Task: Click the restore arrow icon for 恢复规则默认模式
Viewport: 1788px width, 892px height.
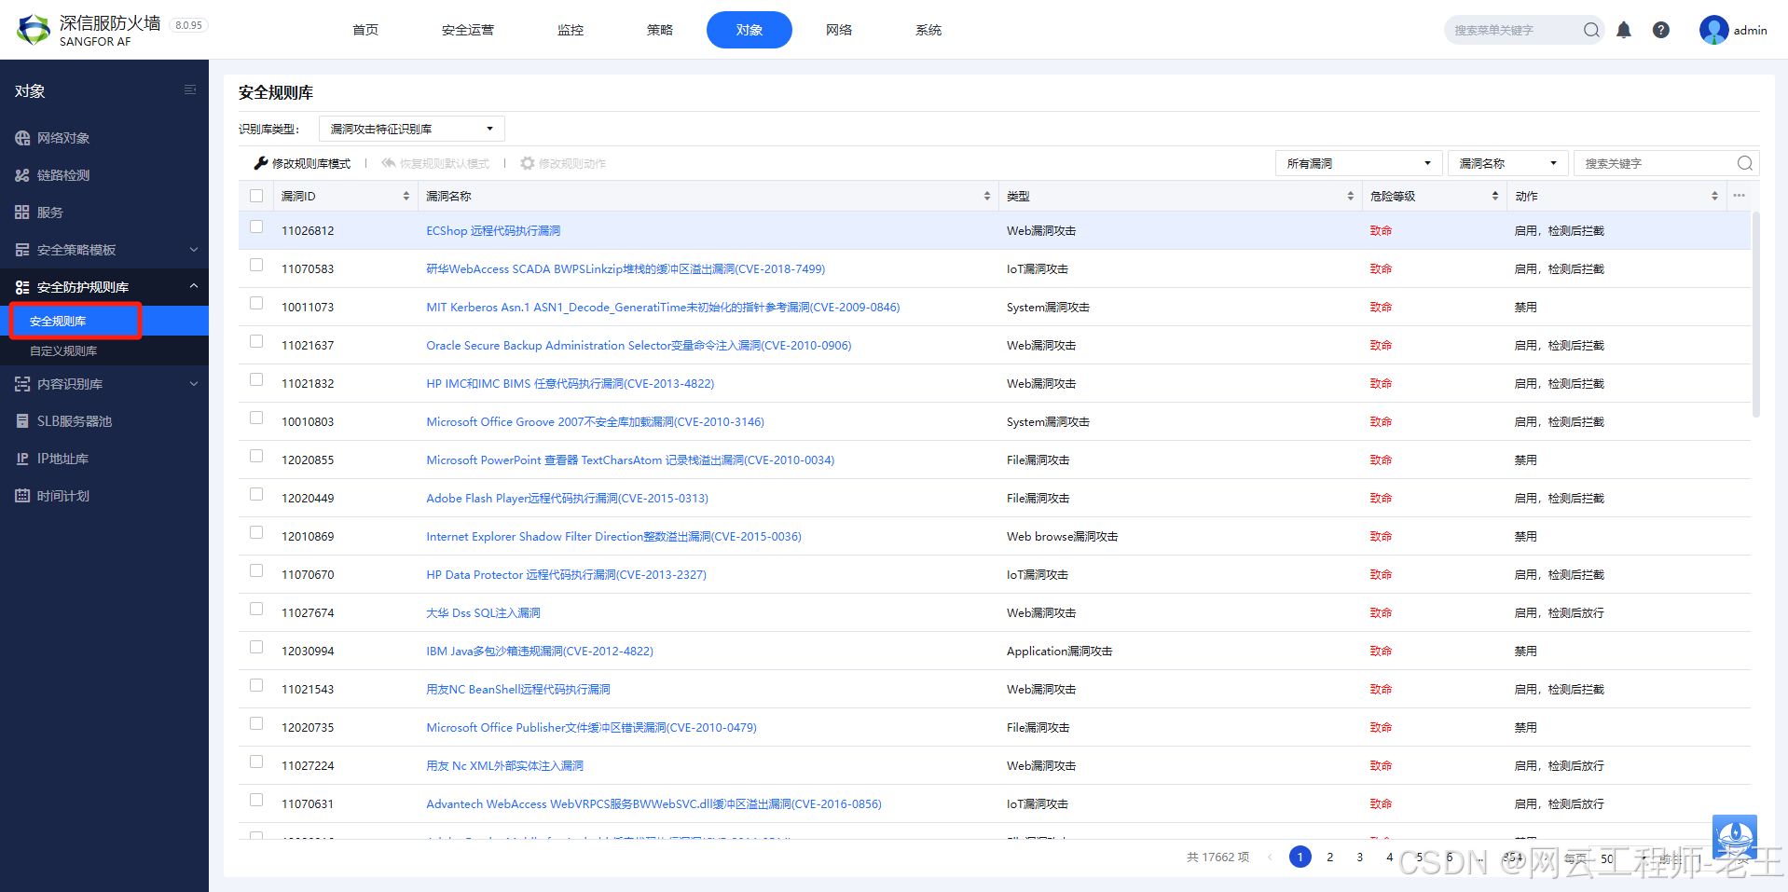Action: click(x=389, y=163)
